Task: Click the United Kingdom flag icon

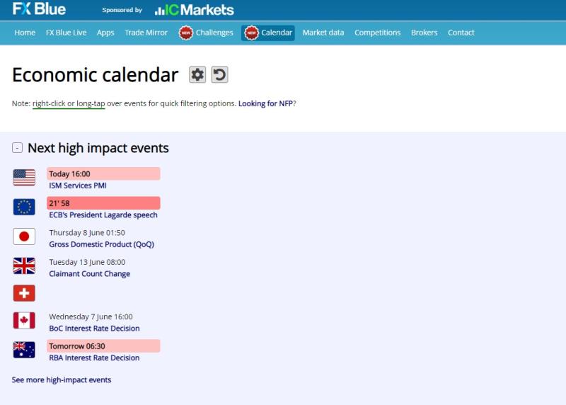Action: tap(24, 266)
